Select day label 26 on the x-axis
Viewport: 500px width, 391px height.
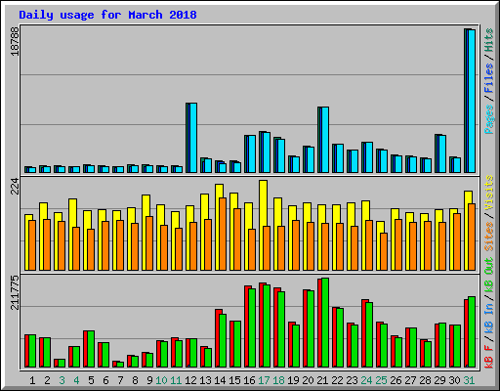pos(396,380)
